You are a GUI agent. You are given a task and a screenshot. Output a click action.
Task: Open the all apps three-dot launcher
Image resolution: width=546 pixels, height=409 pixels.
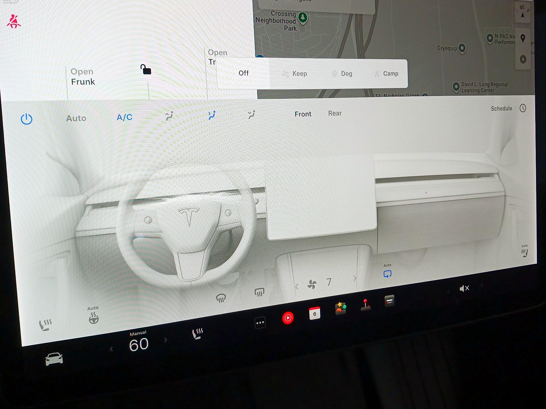[x=260, y=323]
